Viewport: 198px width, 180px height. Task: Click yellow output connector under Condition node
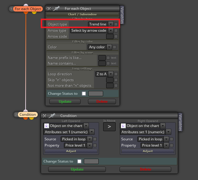click(x=32, y=118)
